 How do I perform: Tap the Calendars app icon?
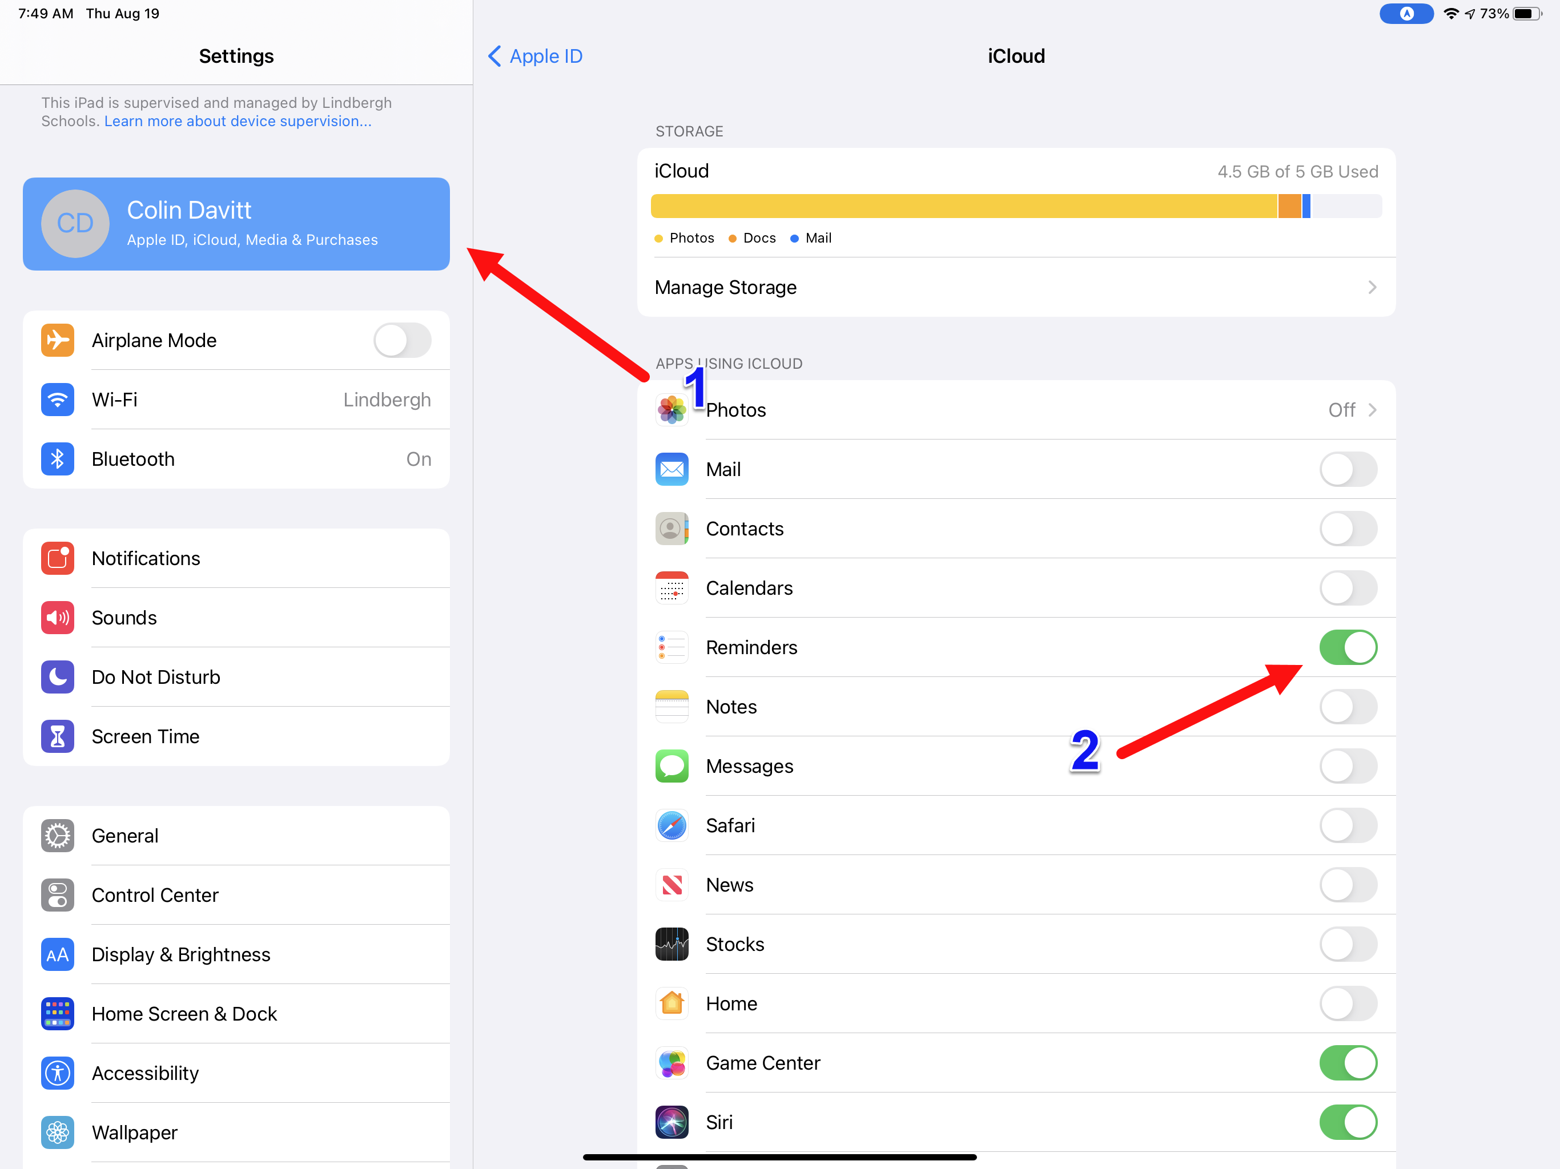pos(672,587)
